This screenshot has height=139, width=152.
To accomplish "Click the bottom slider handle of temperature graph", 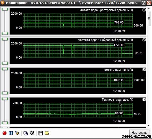I will 5,123.
